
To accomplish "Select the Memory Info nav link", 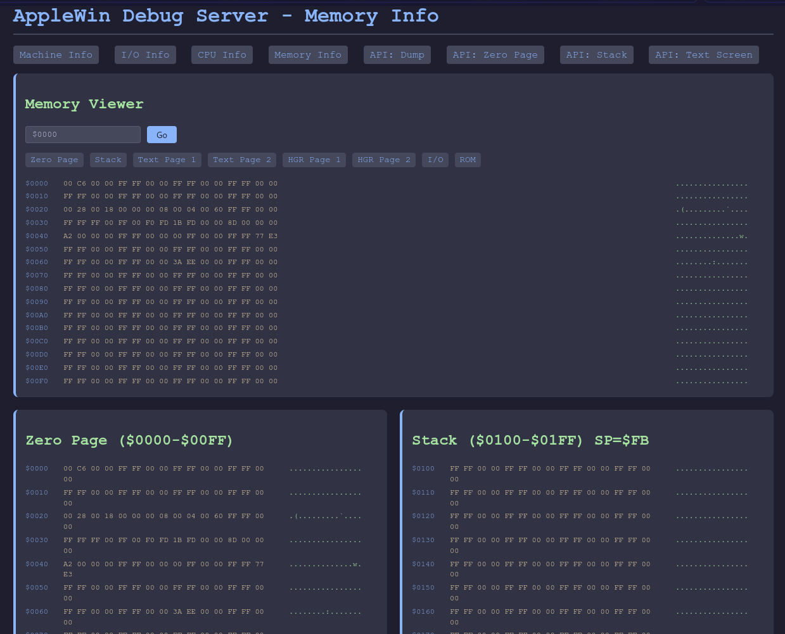I will pyautogui.click(x=308, y=55).
